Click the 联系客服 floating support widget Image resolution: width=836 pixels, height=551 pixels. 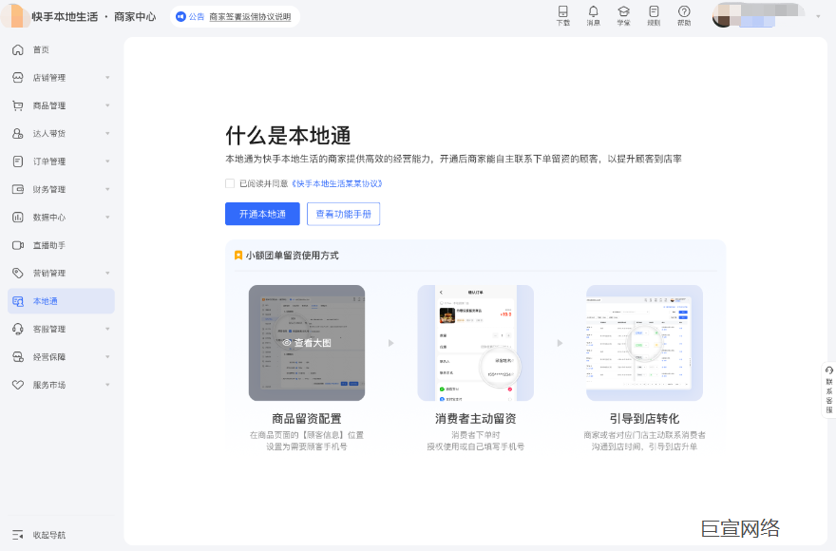pos(828,389)
